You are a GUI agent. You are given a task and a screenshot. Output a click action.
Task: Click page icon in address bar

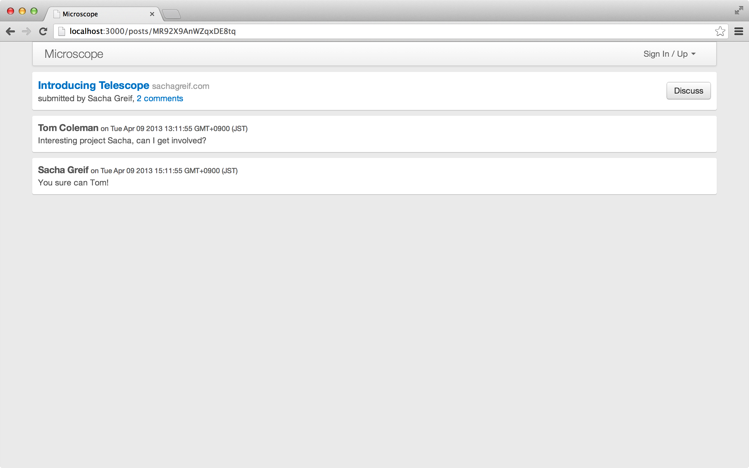pyautogui.click(x=62, y=31)
